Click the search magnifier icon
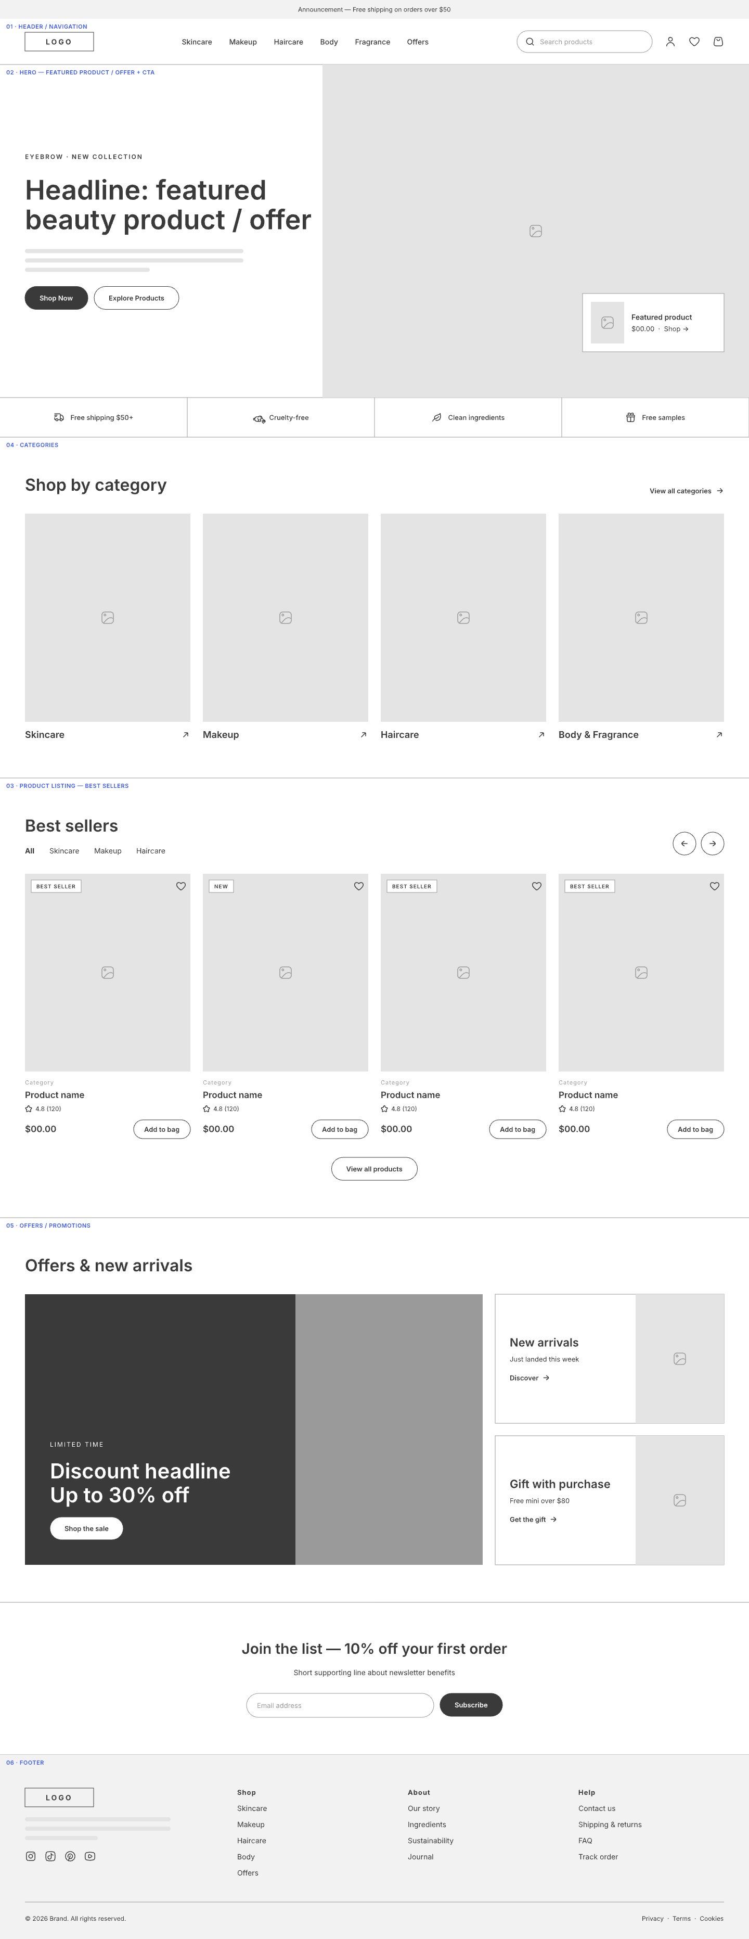Image resolution: width=749 pixels, height=1939 pixels. tap(530, 42)
